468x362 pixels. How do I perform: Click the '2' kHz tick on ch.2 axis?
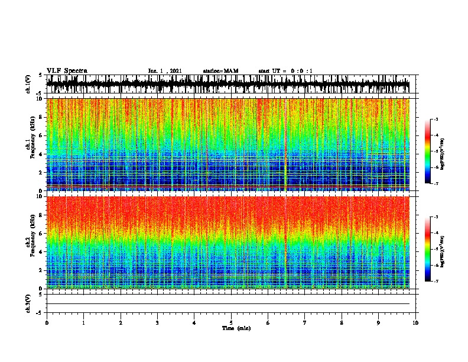pos(41,270)
